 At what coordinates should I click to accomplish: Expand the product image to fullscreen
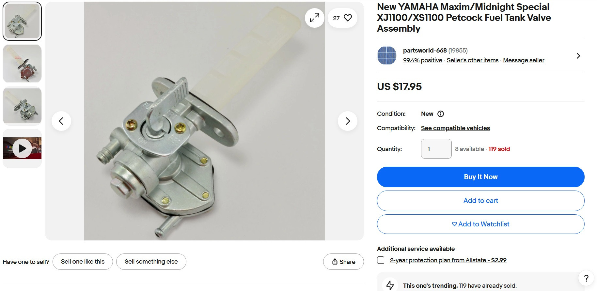click(x=314, y=18)
